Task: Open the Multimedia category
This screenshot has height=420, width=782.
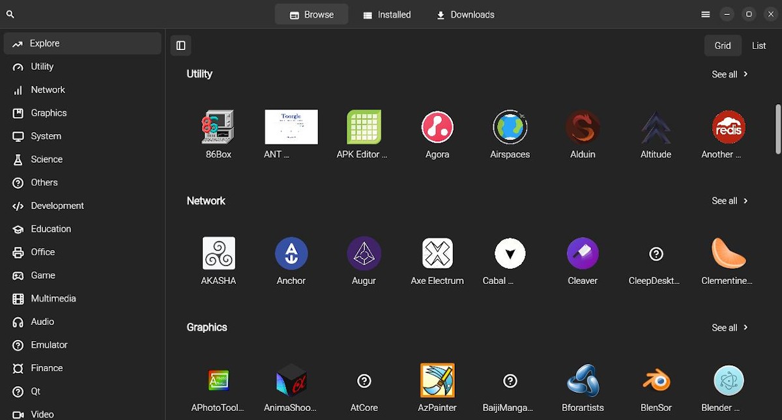Action: pyautogui.click(x=53, y=299)
